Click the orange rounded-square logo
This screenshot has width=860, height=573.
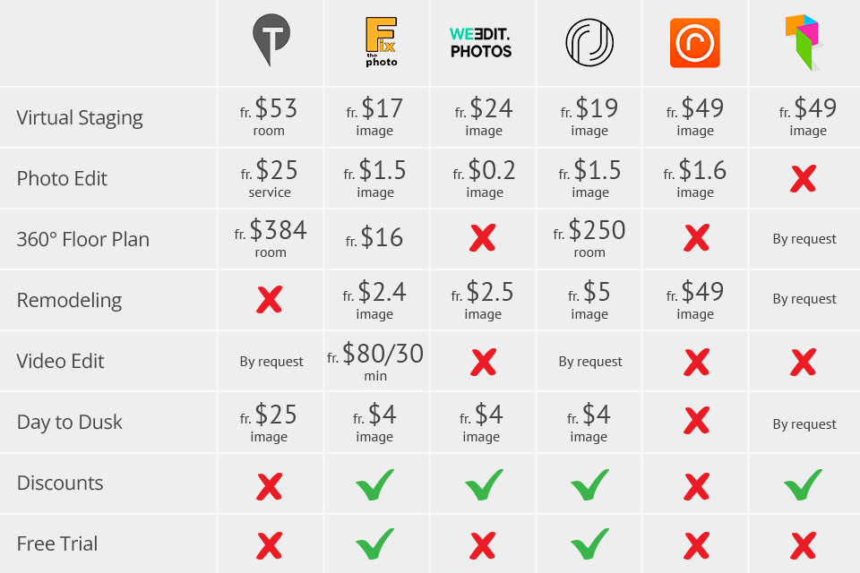tap(694, 43)
